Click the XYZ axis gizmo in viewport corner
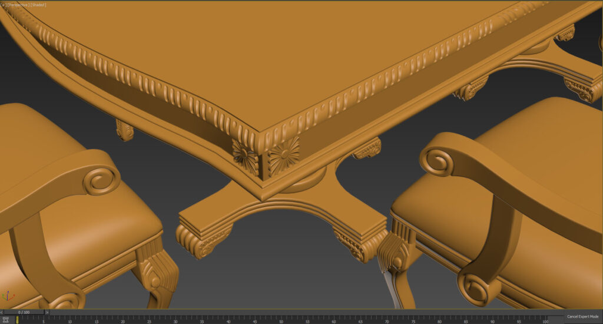 [x=8, y=295]
